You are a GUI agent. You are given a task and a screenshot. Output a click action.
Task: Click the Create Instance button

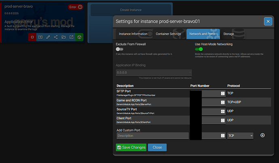tap(131, 10)
